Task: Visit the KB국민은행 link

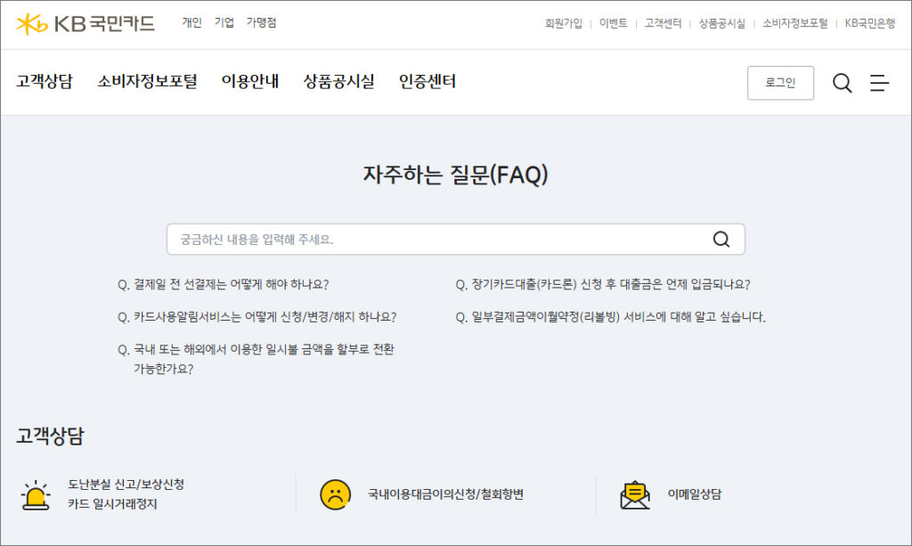Action: tap(869, 24)
